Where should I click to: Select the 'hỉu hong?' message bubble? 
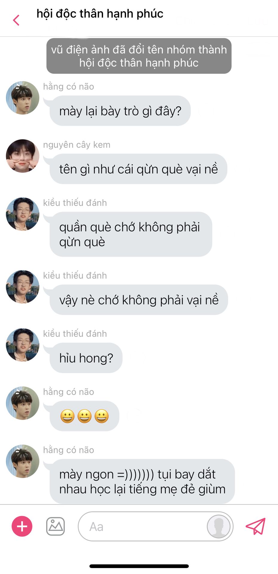[x=86, y=358]
